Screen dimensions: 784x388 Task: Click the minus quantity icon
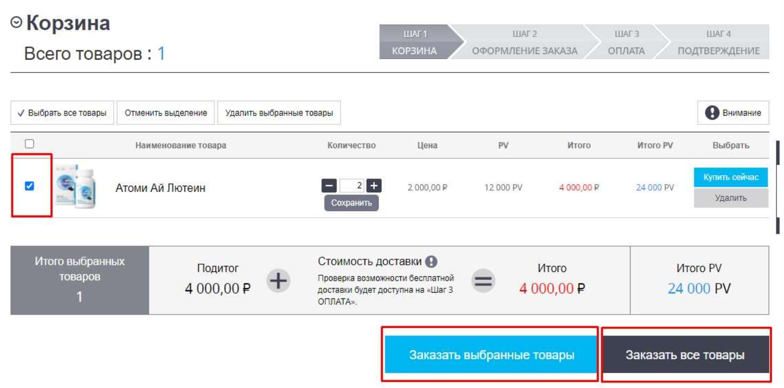coord(329,186)
